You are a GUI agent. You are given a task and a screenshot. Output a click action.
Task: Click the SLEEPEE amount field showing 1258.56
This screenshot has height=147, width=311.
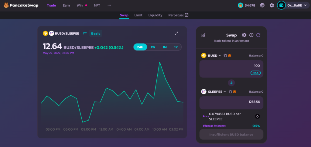coord(231,103)
